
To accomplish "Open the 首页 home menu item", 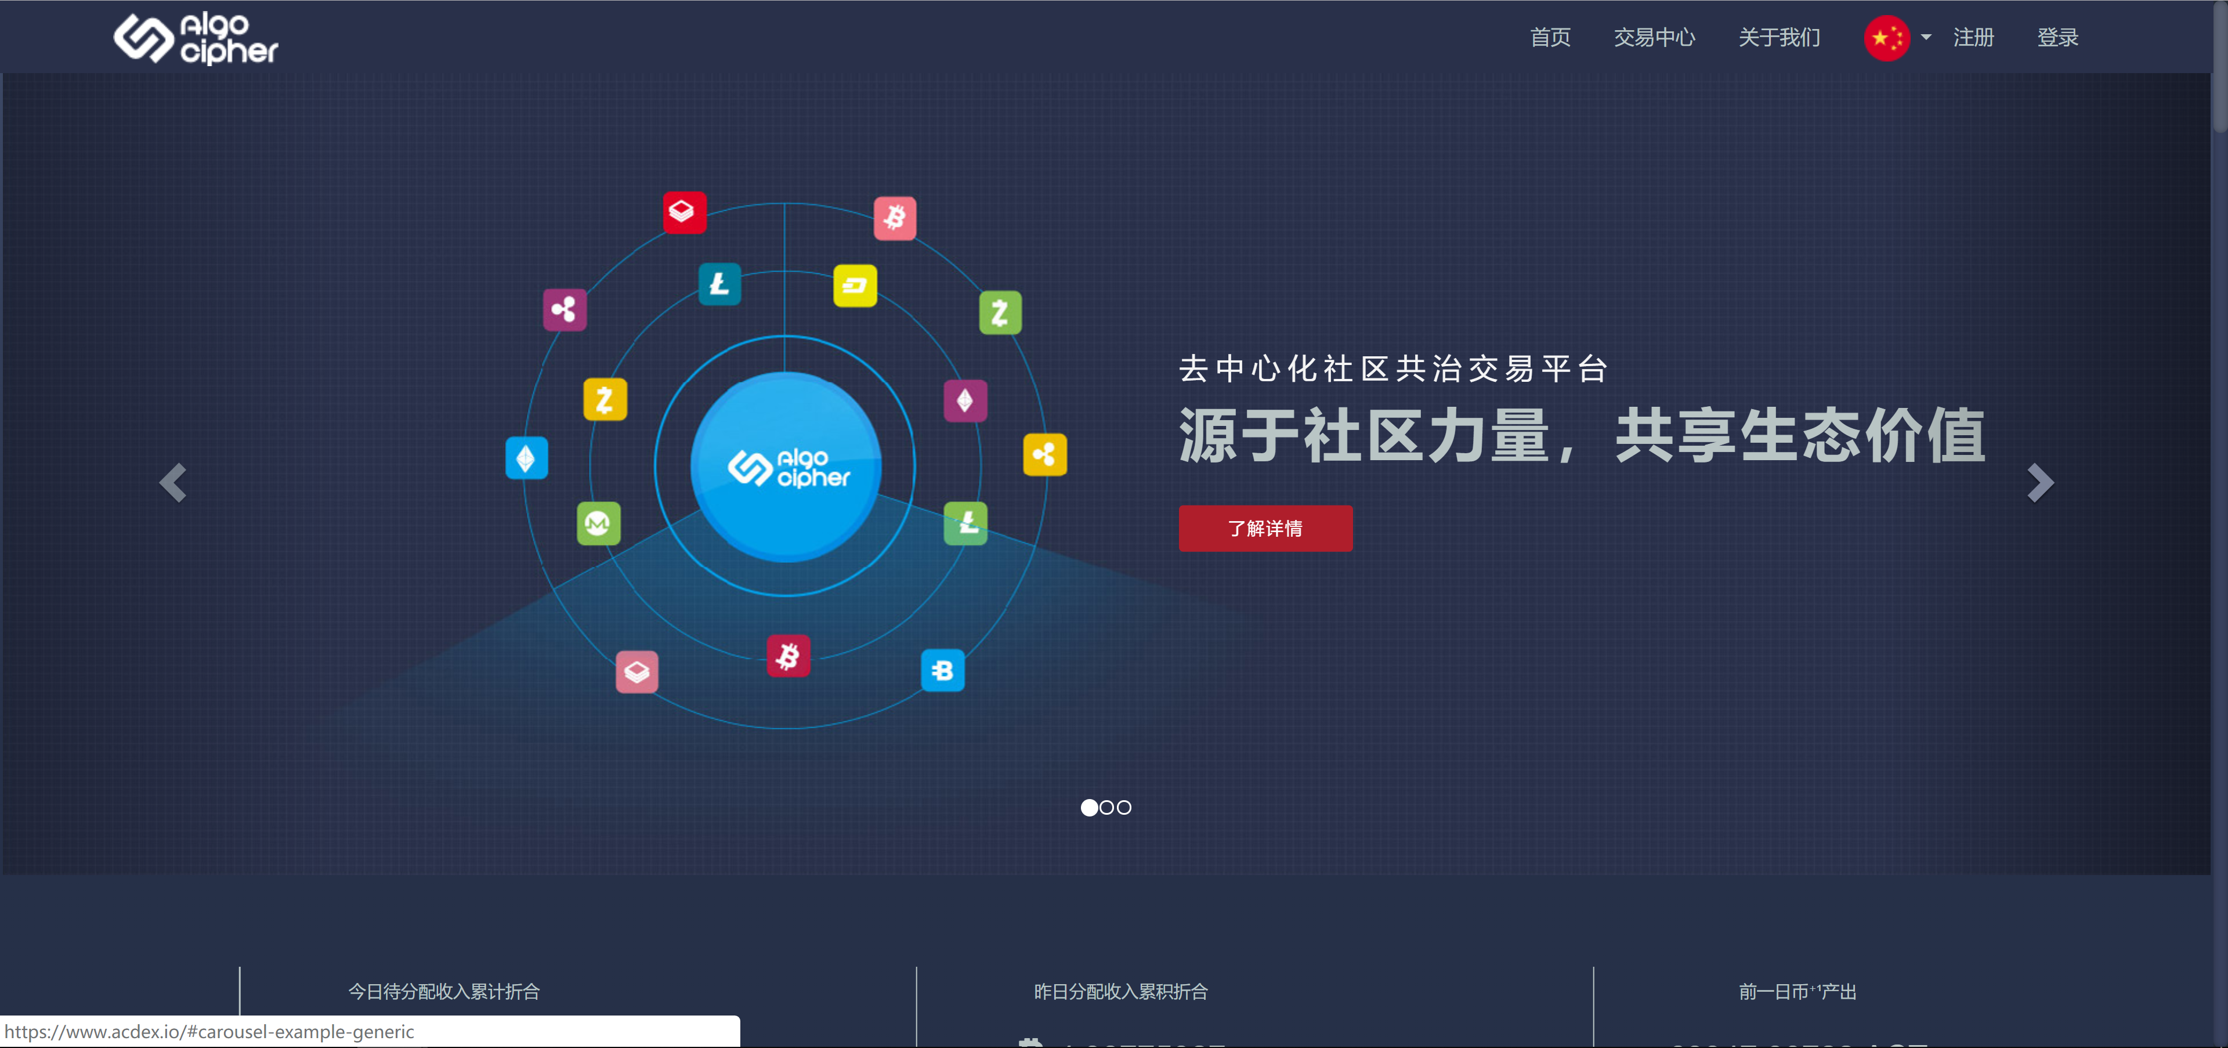I will (x=1550, y=37).
